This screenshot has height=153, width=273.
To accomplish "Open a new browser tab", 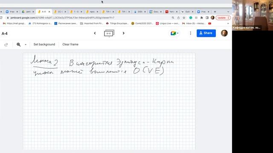I will (215, 11).
